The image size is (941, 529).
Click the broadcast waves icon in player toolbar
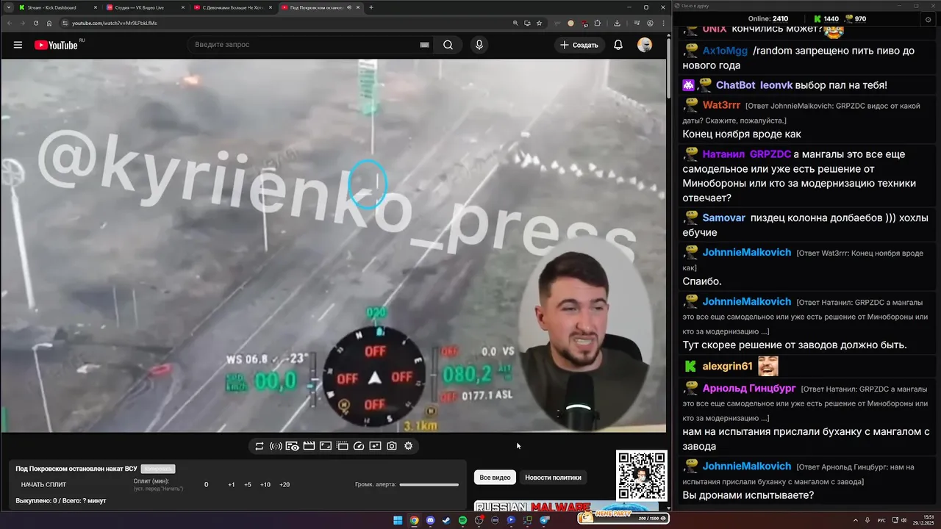(276, 446)
